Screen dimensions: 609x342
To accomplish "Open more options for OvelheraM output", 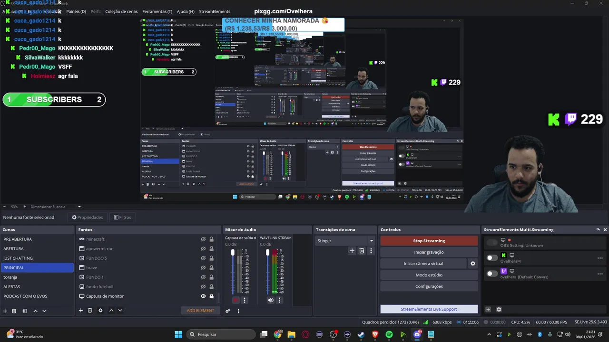I will pos(600,258).
